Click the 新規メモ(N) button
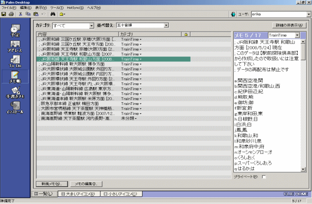Screen dimensions: 312x204 click(x=52, y=184)
